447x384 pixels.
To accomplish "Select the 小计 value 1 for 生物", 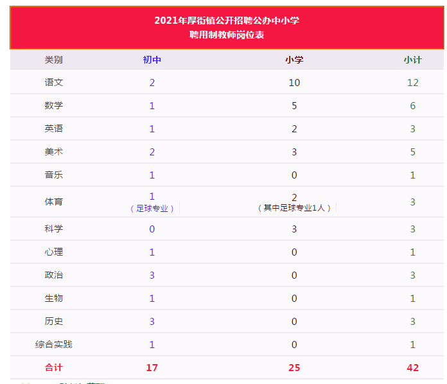I will pos(412,299).
